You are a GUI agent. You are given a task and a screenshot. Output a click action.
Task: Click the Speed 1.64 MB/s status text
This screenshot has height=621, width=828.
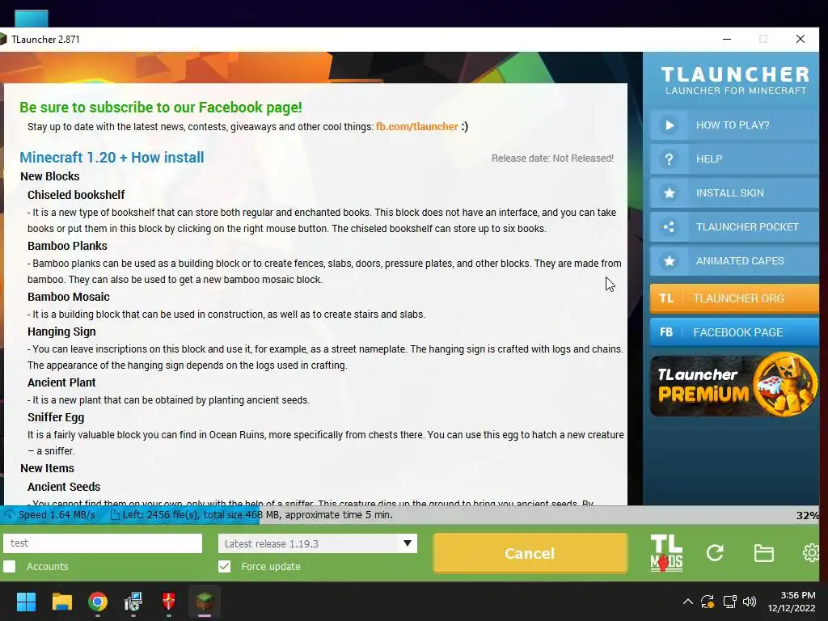coord(57,515)
